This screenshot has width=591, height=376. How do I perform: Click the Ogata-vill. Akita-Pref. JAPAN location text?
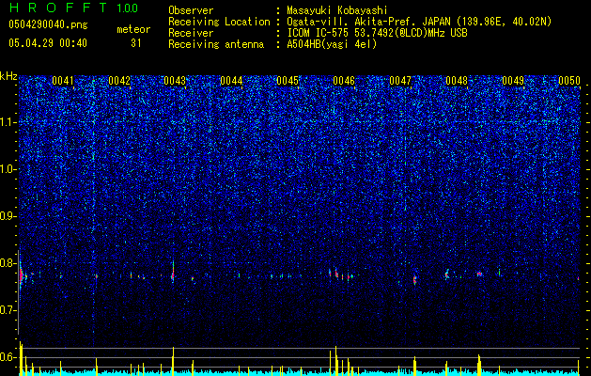tap(419, 22)
